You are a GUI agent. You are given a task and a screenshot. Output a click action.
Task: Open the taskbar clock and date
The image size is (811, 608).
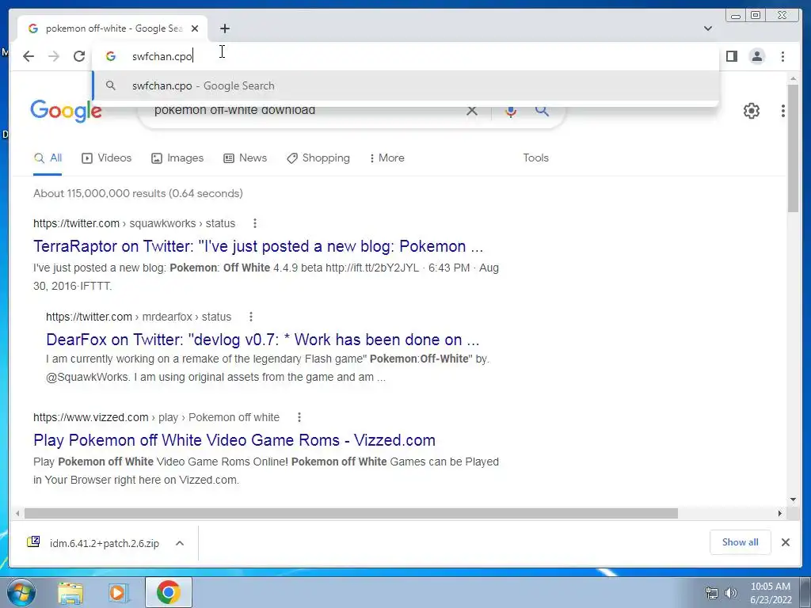[x=771, y=593]
